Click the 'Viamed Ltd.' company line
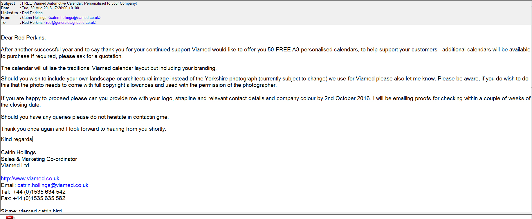The width and height of the screenshot is (532, 219). 16,166
